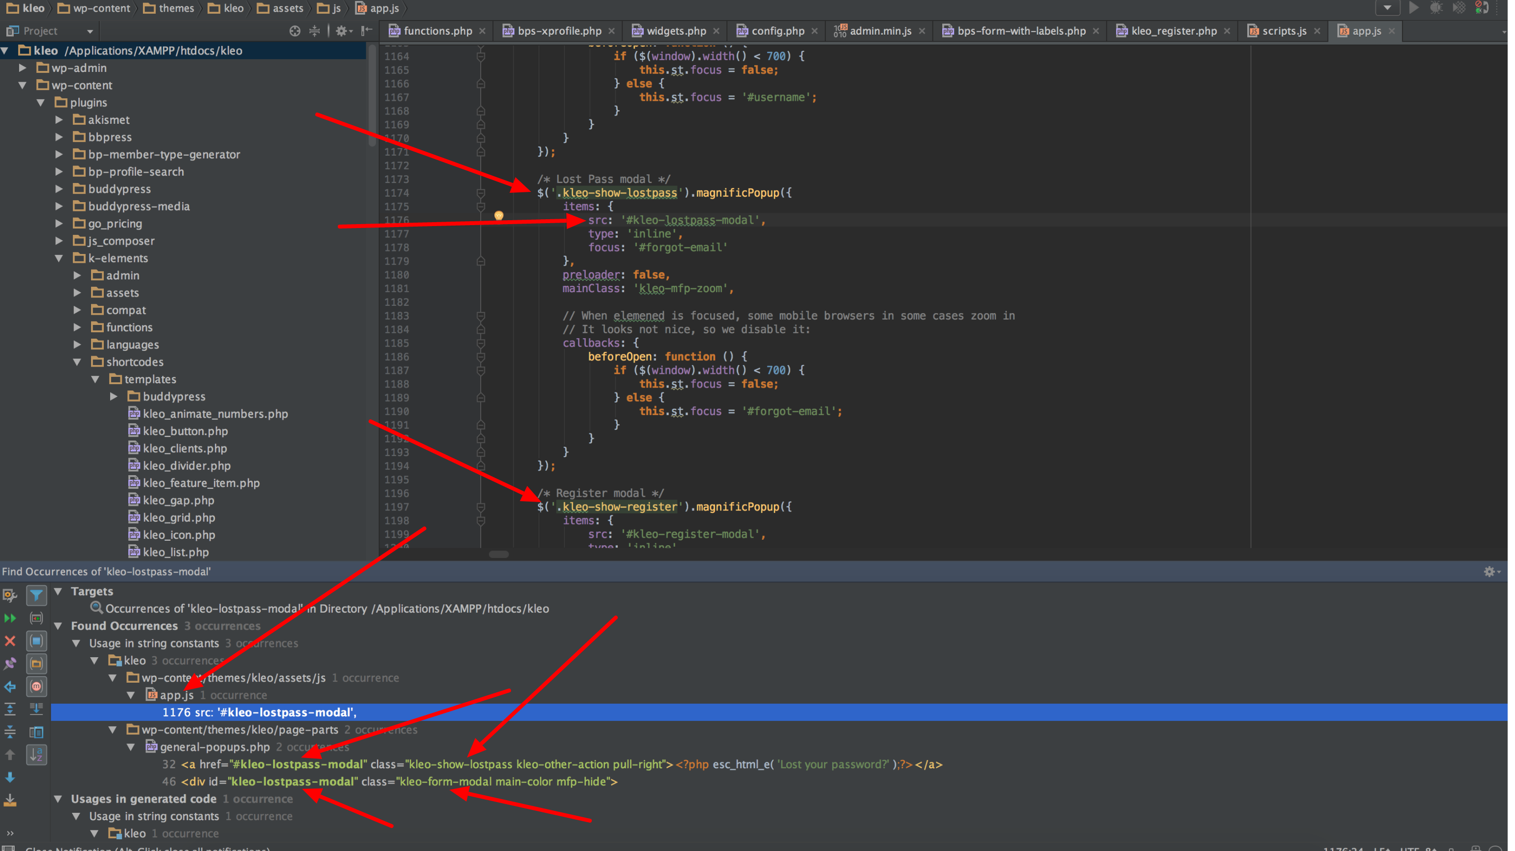This screenshot has height=851, width=1515.
Task: Collapse all results in find panel
Action: coord(10,732)
